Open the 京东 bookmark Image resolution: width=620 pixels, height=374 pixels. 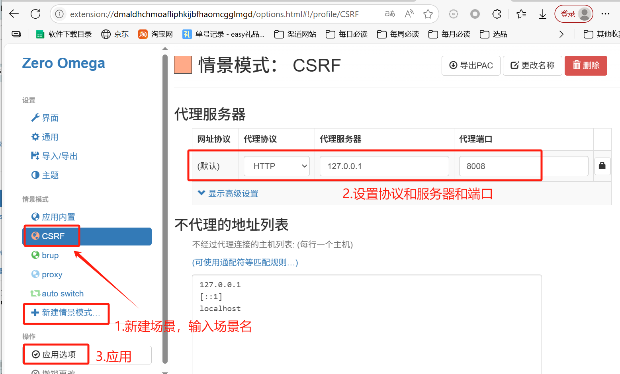pos(115,34)
